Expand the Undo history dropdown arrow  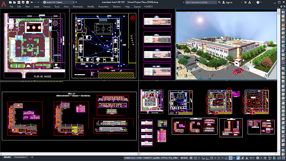pyautogui.click(x=35, y=2)
